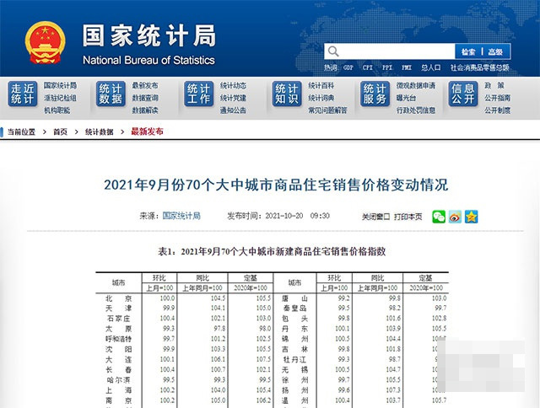Open the 走近统计 blue navigation block

(x=23, y=94)
